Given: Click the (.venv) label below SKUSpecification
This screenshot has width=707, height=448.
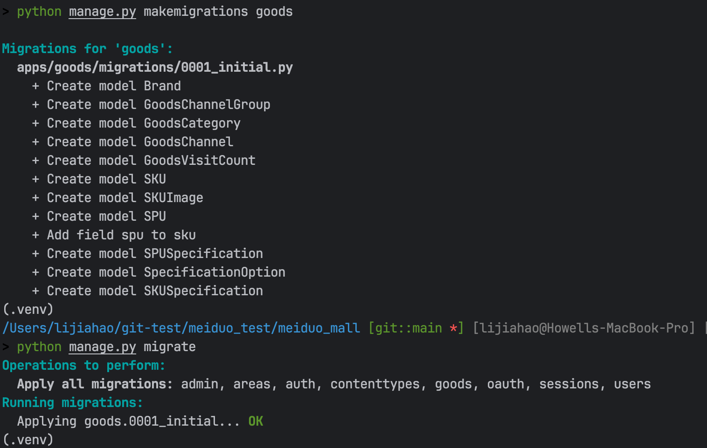Looking at the screenshot, I should (x=28, y=310).
